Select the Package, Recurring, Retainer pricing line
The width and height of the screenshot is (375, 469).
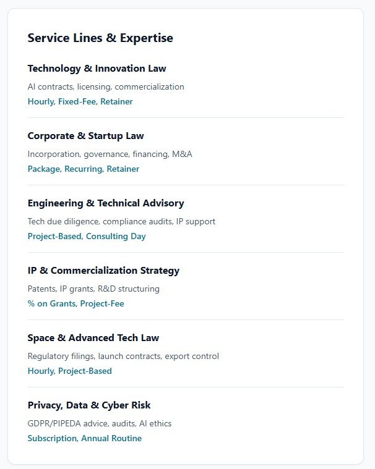point(83,169)
